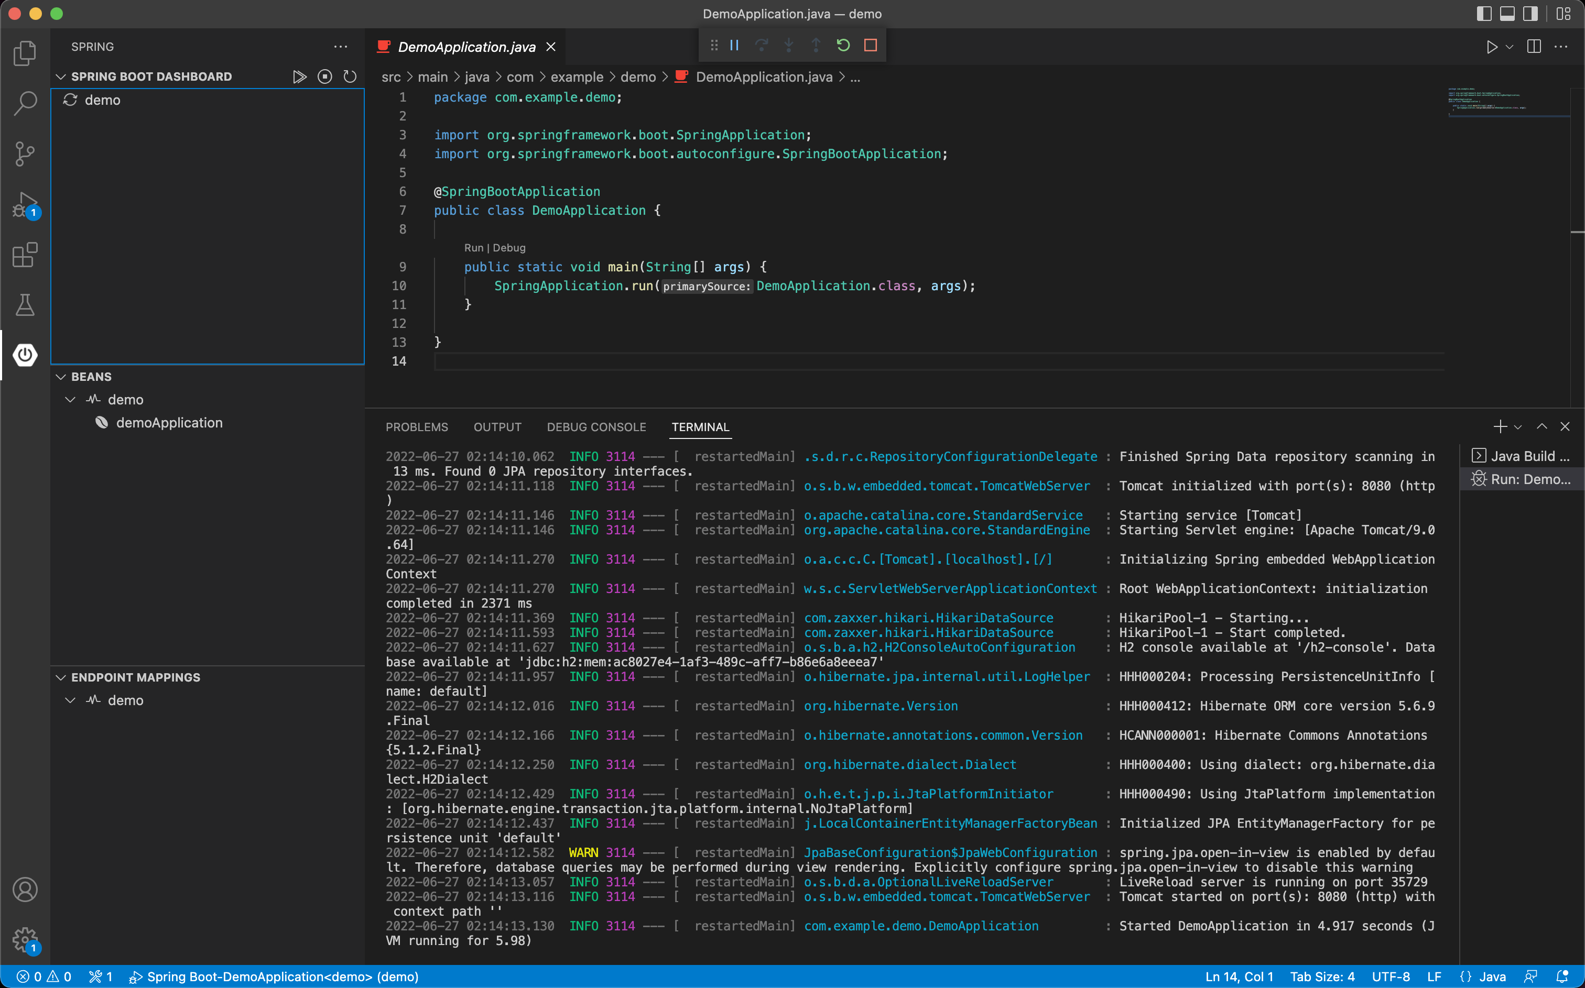The width and height of the screenshot is (1585, 988).
Task: Change UTF-8 encoding in status bar
Action: click(1390, 977)
